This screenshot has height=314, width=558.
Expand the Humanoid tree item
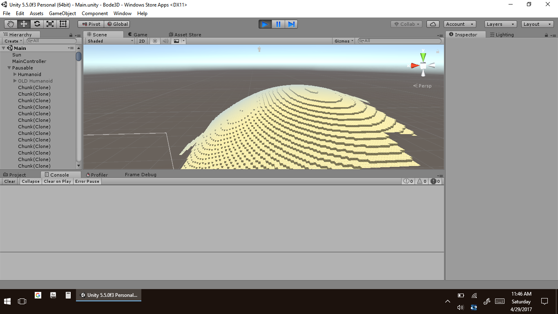[x=15, y=74]
